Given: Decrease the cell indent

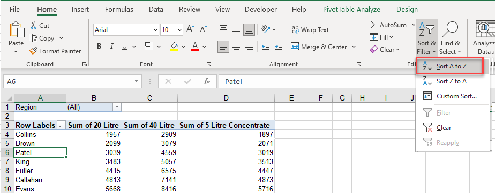Looking at the screenshot, I should (x=266, y=47).
